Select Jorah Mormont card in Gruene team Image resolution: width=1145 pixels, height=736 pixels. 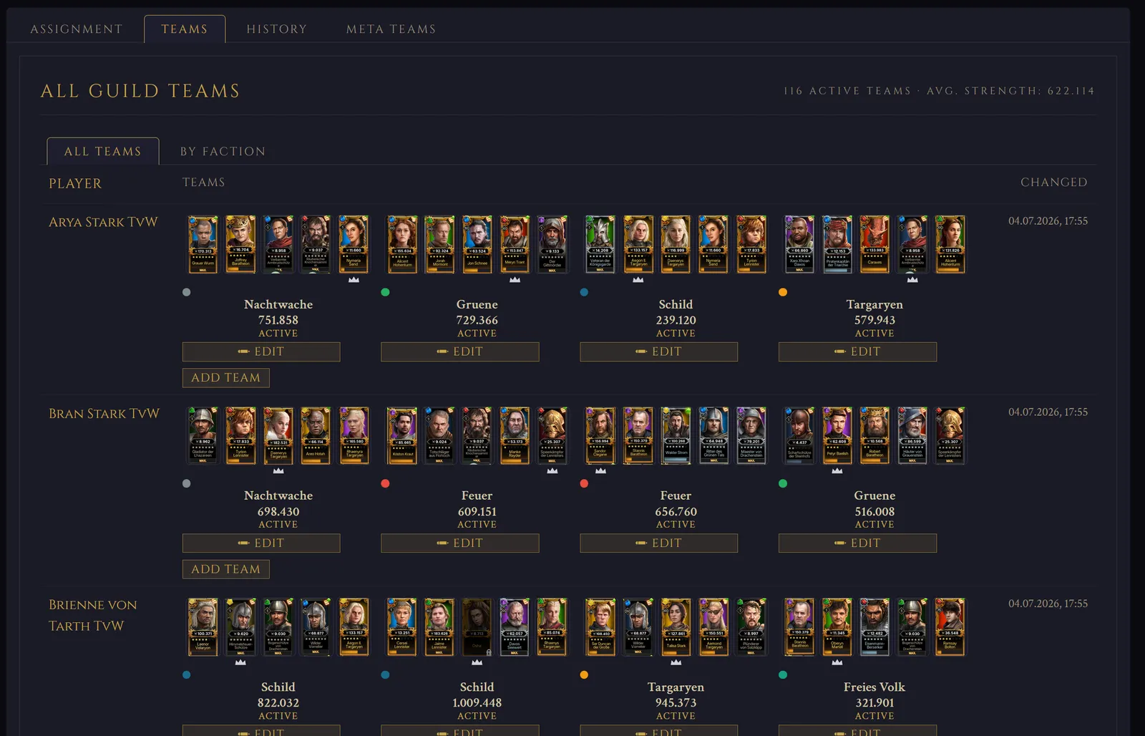tap(439, 244)
